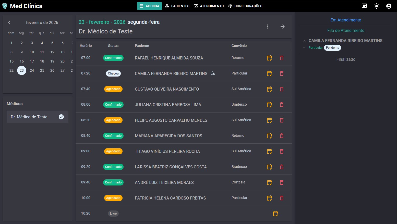This screenshot has height=224, width=397.
Task: Delete appointment of Juliana Cristina Barbosa Lima
Action: pos(282,105)
